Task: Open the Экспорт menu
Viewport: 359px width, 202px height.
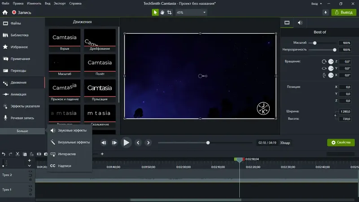Action: [x=59, y=4]
